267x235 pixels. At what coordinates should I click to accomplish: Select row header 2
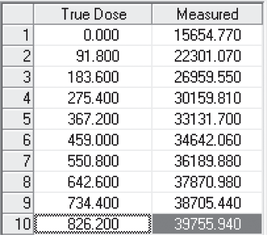(18, 56)
